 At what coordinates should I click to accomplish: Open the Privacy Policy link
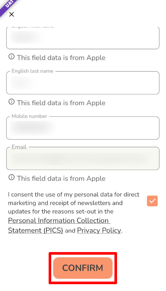(99, 230)
